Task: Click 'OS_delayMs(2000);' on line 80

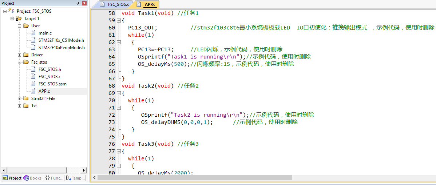Action: [x=166, y=173]
